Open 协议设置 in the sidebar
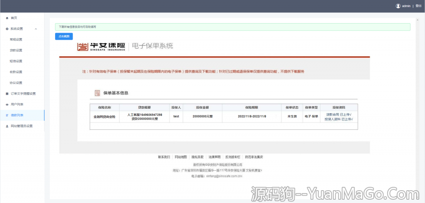The image size is (425, 203). click(16, 83)
